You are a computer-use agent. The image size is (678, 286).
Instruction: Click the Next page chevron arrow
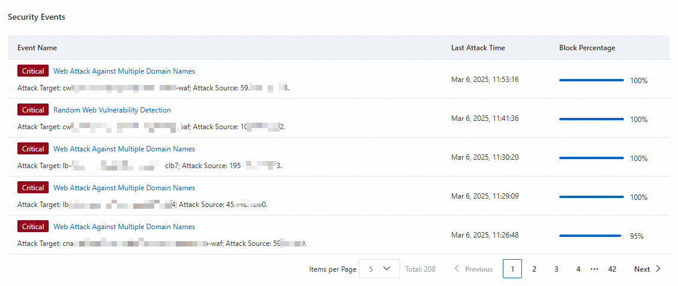658,269
